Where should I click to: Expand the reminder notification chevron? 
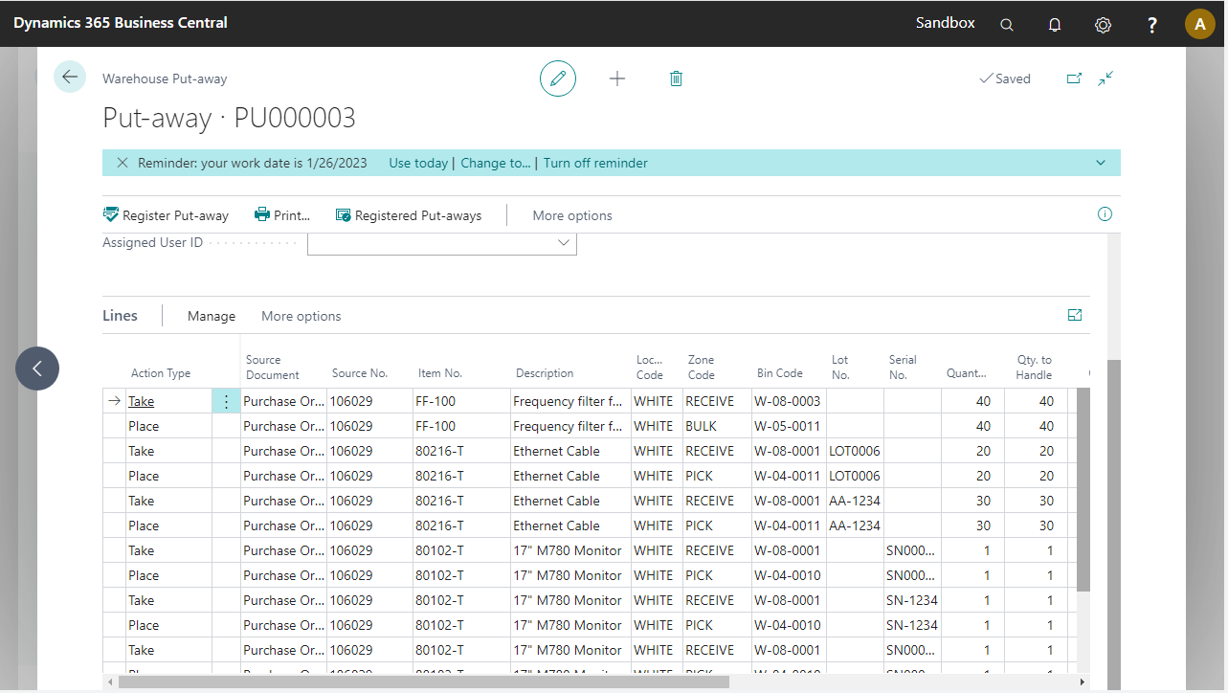point(1101,163)
